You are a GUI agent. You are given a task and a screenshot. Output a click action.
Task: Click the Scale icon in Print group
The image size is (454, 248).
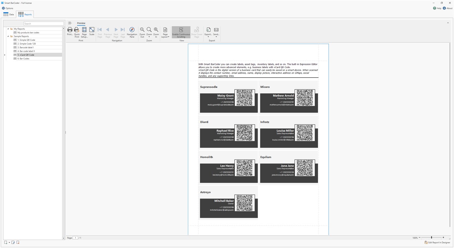click(x=92, y=31)
